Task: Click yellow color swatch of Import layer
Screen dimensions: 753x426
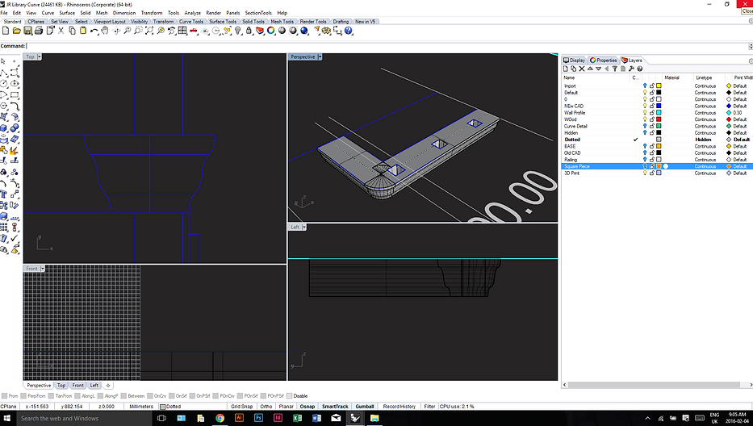Action: (x=659, y=86)
